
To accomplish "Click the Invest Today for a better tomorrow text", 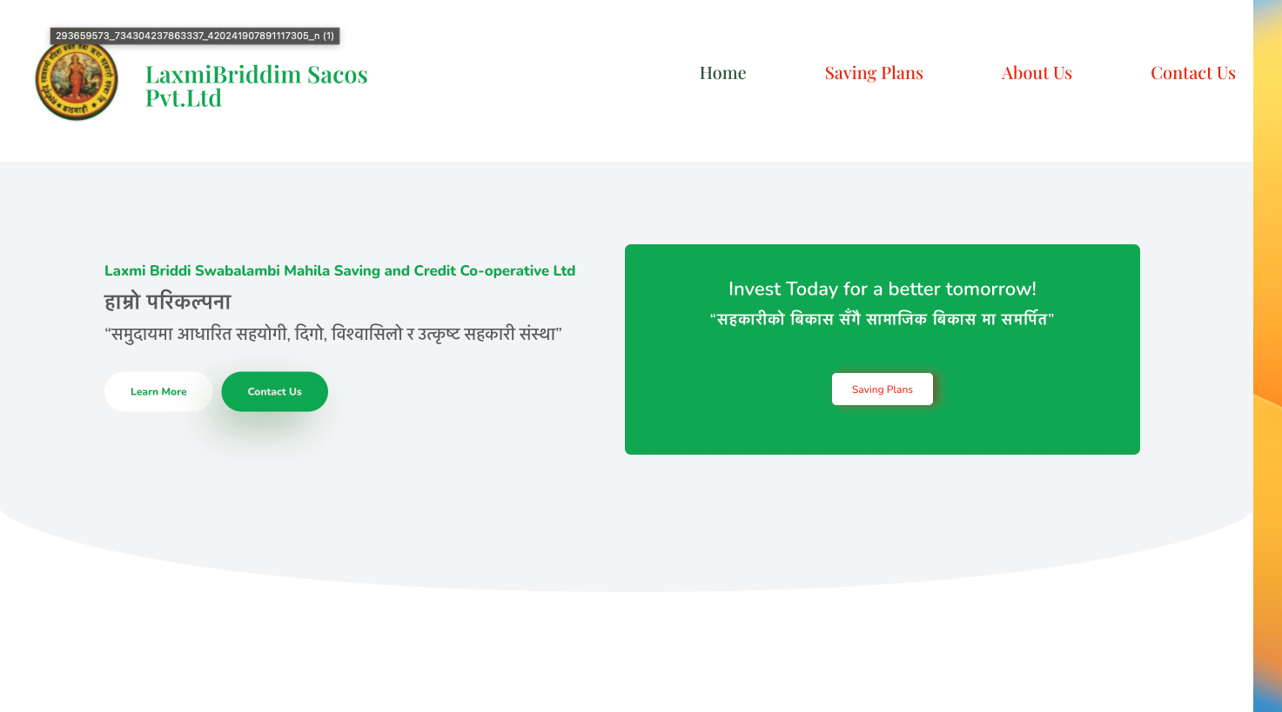I will 882,289.
